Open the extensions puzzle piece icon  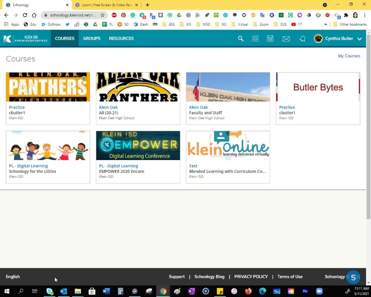346,15
